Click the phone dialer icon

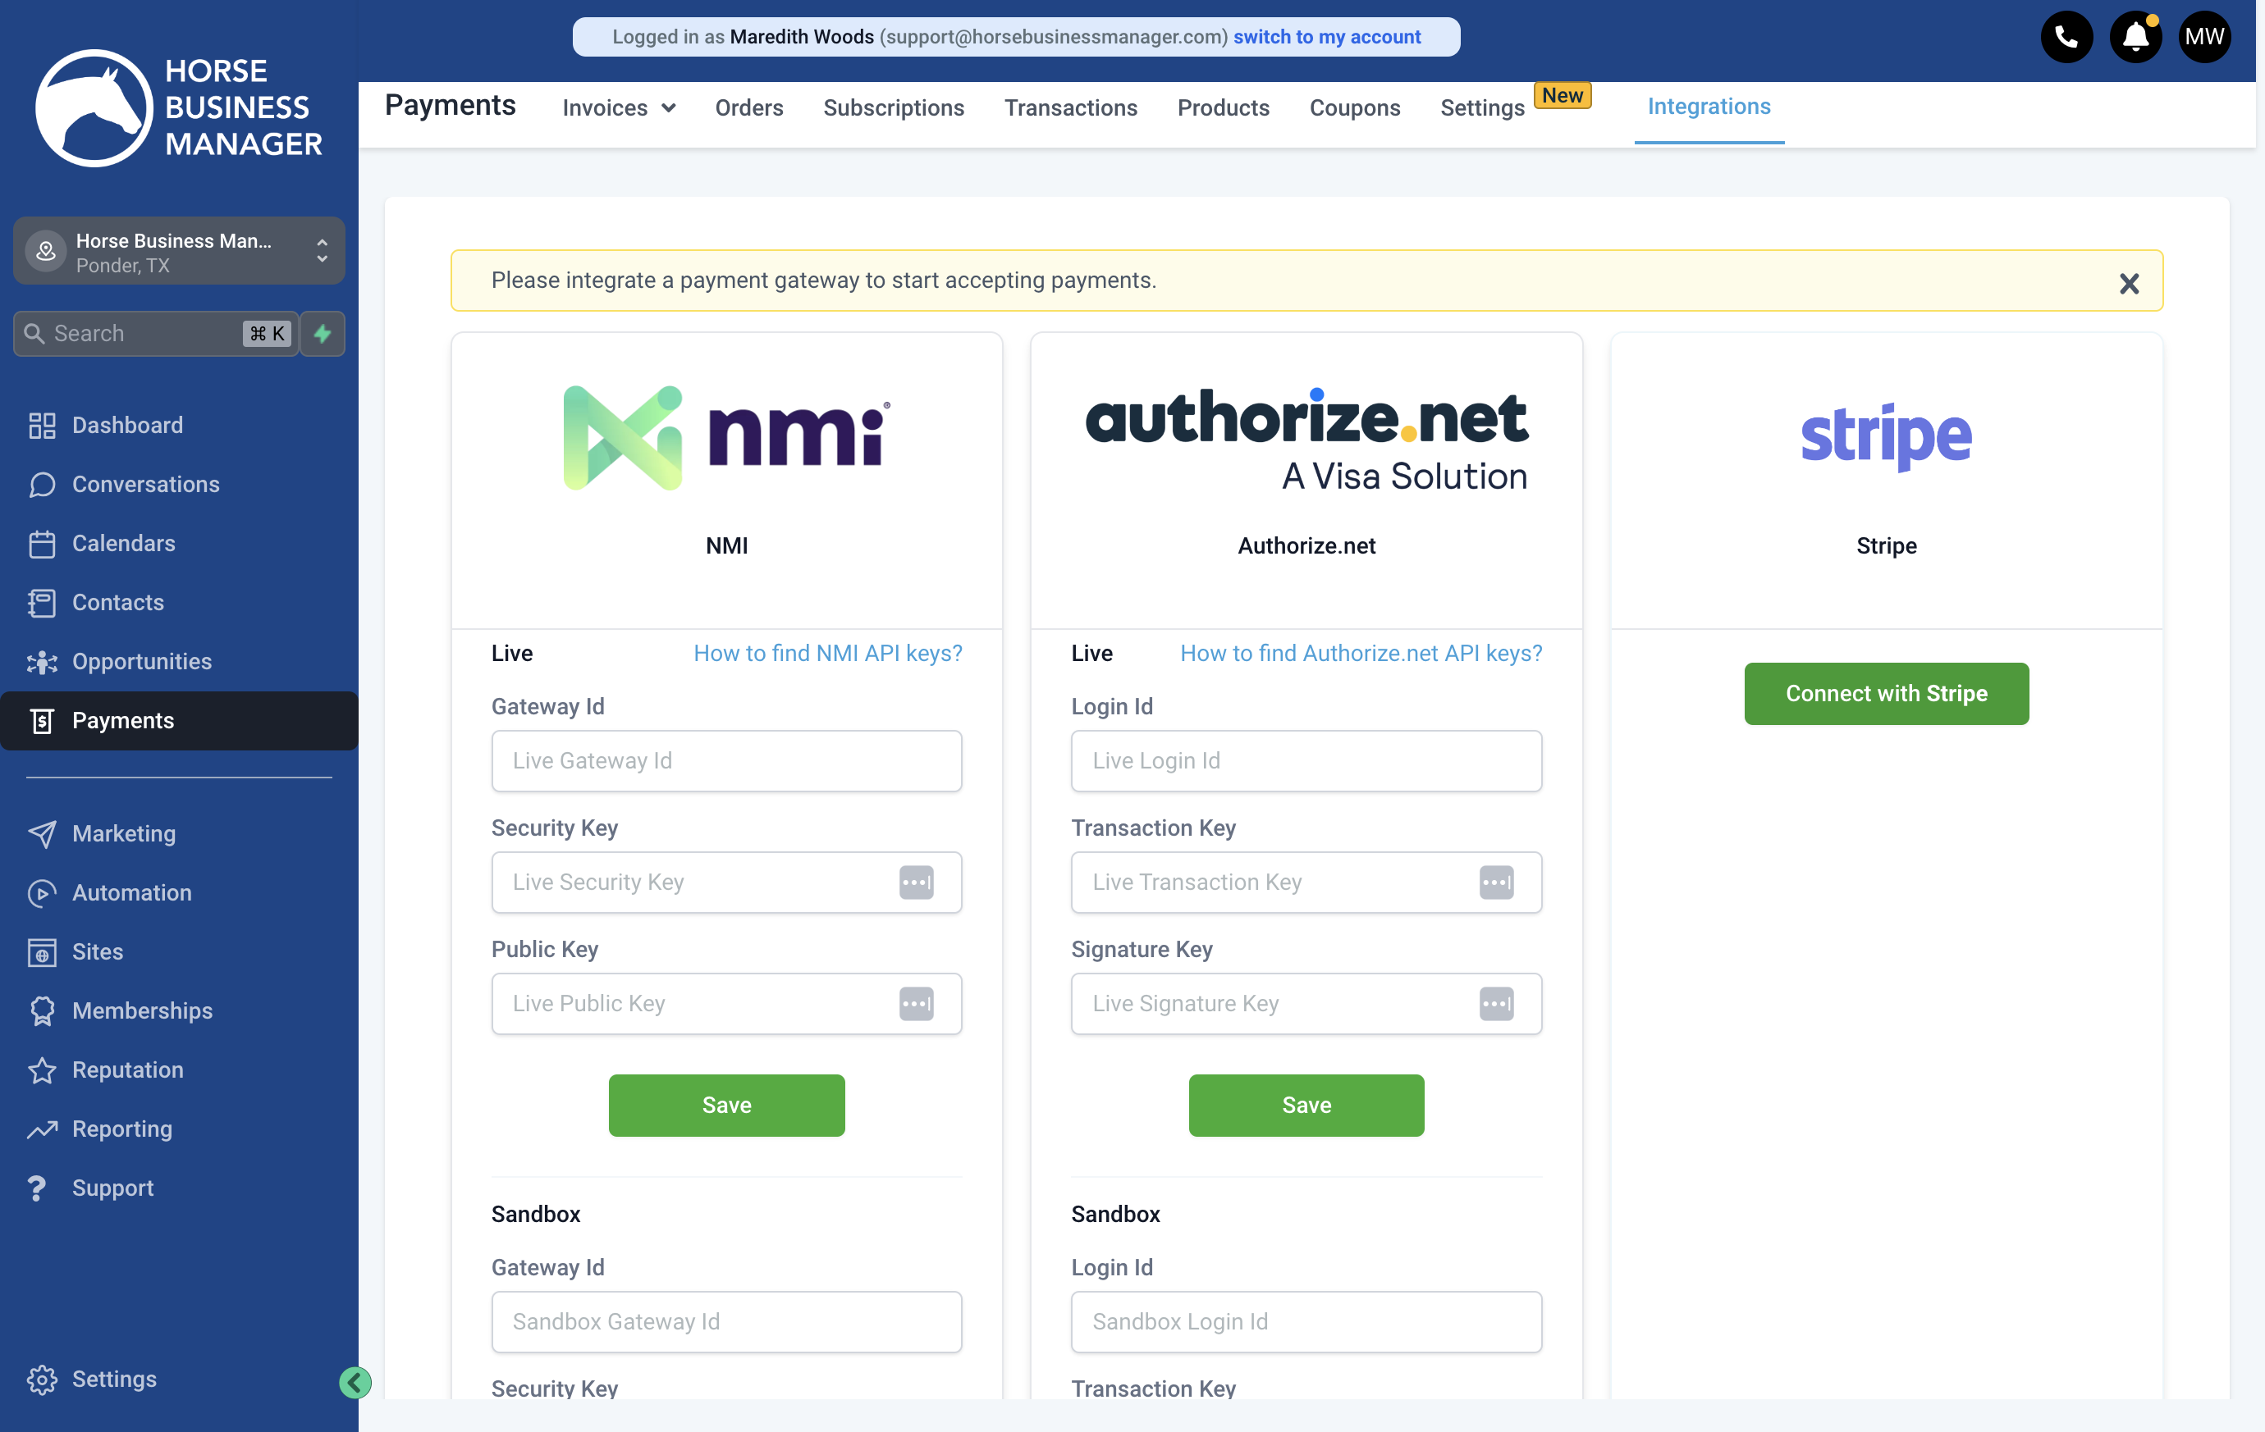(x=2066, y=37)
